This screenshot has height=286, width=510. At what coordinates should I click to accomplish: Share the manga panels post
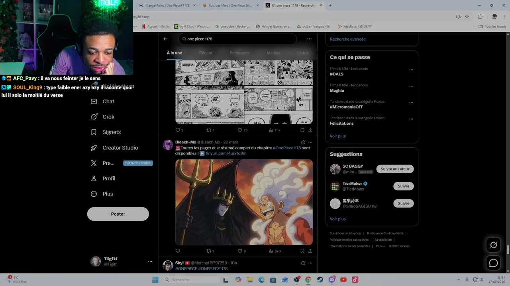[x=310, y=130]
